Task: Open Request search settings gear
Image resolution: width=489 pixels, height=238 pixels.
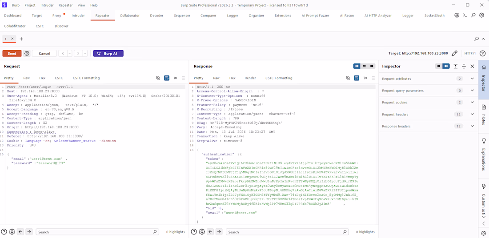Action: [12, 232]
